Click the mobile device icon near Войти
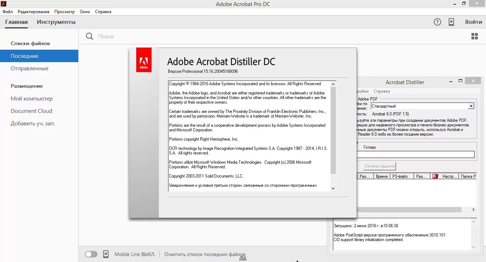Screen dimensions: 486x262 pos(451,22)
